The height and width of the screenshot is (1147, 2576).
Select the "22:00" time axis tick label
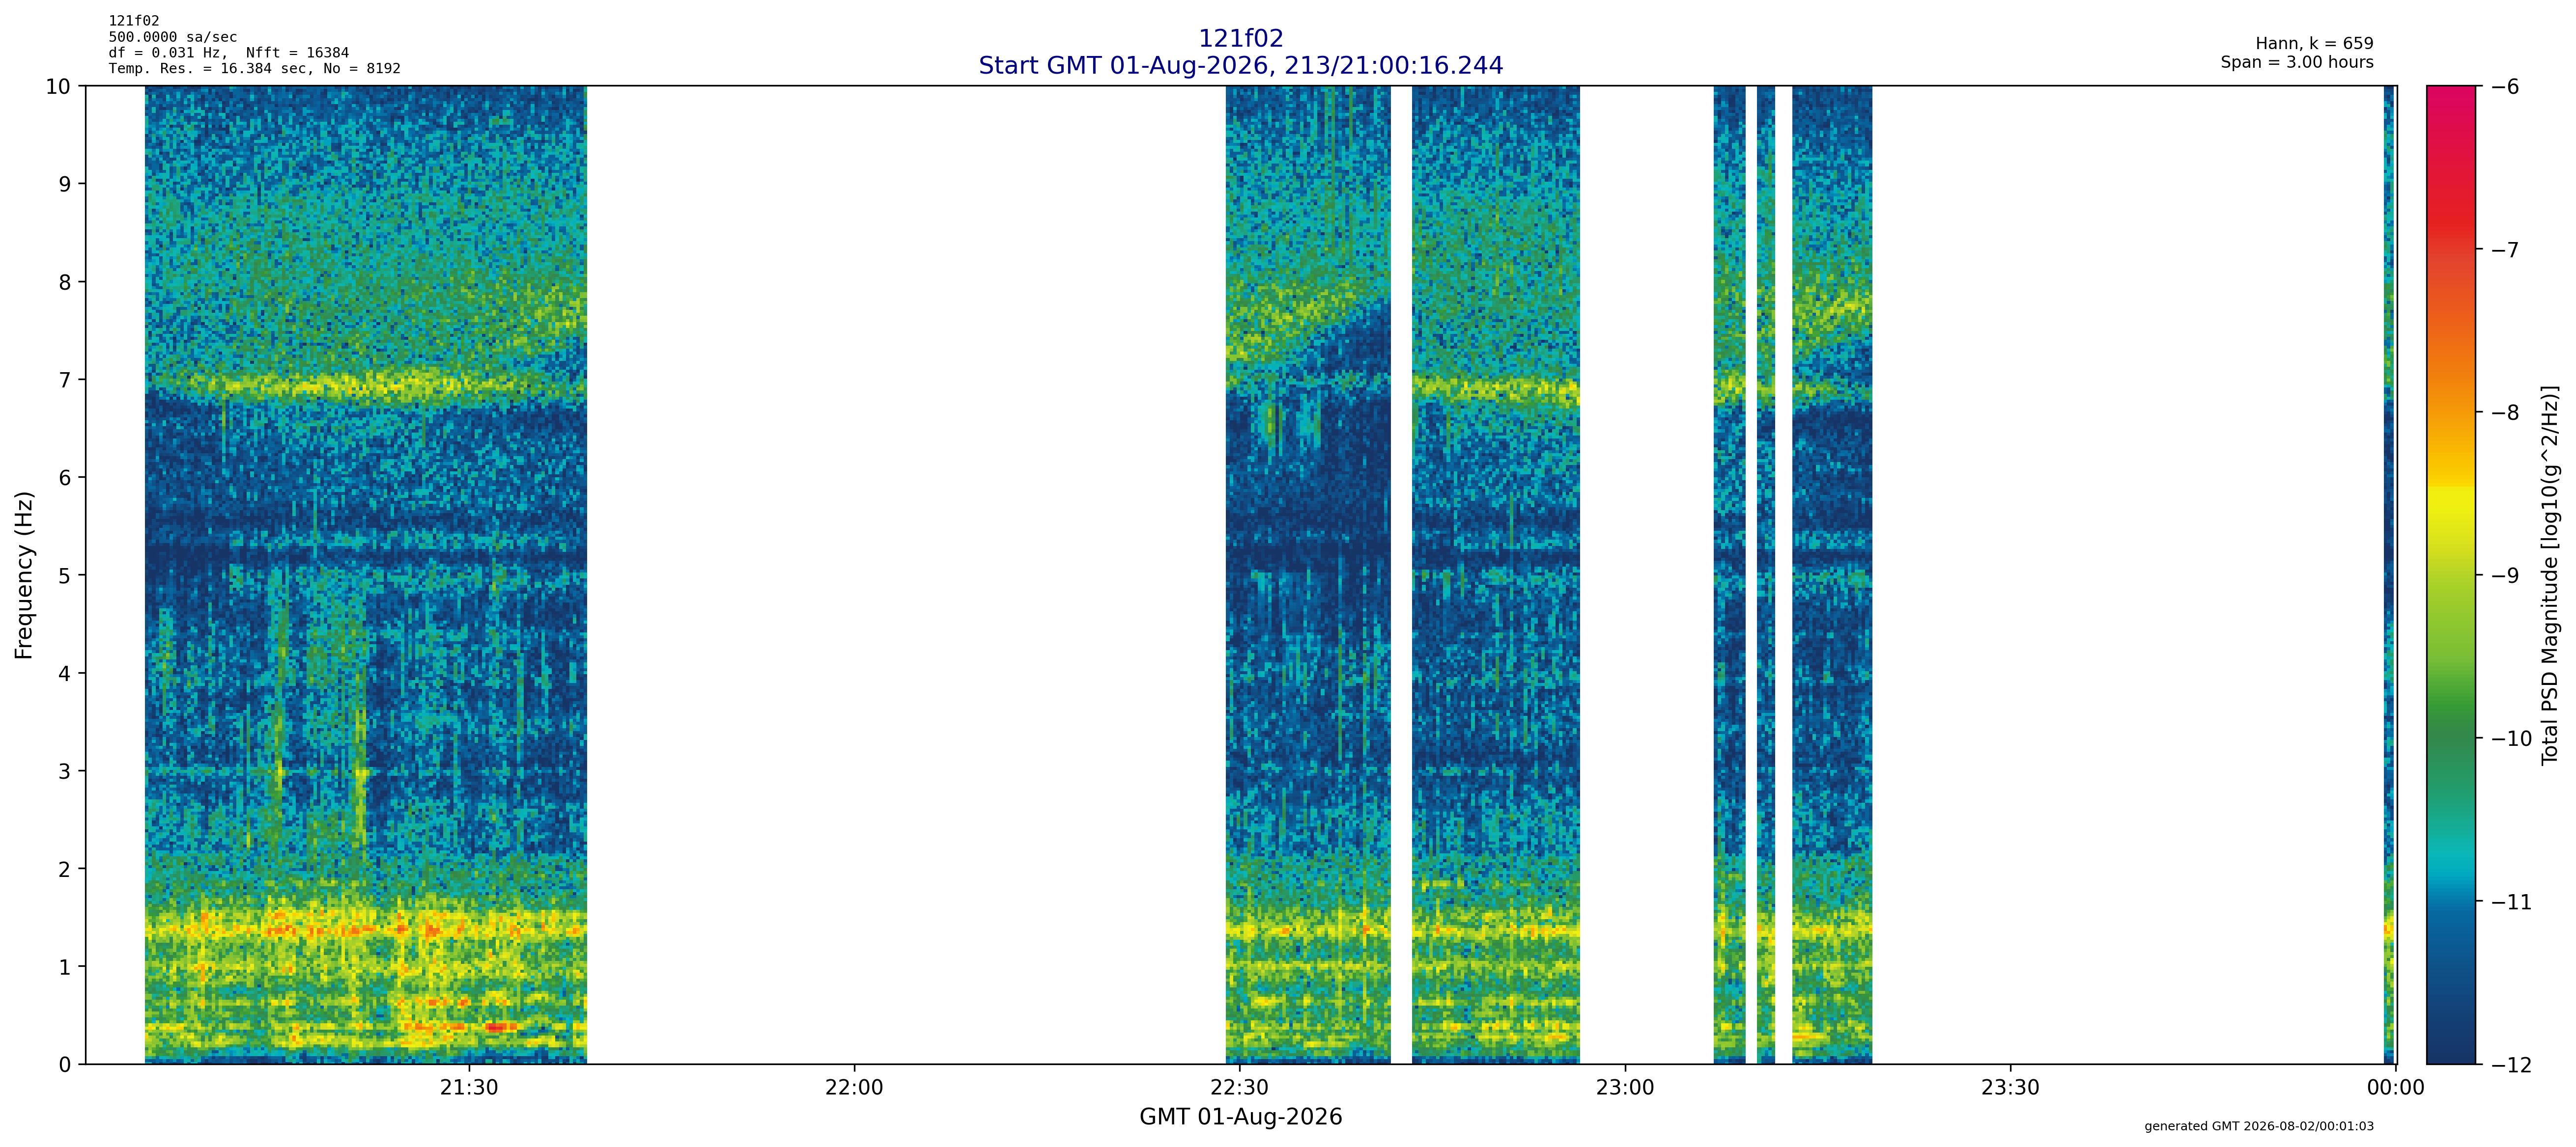pyautogui.click(x=854, y=1088)
